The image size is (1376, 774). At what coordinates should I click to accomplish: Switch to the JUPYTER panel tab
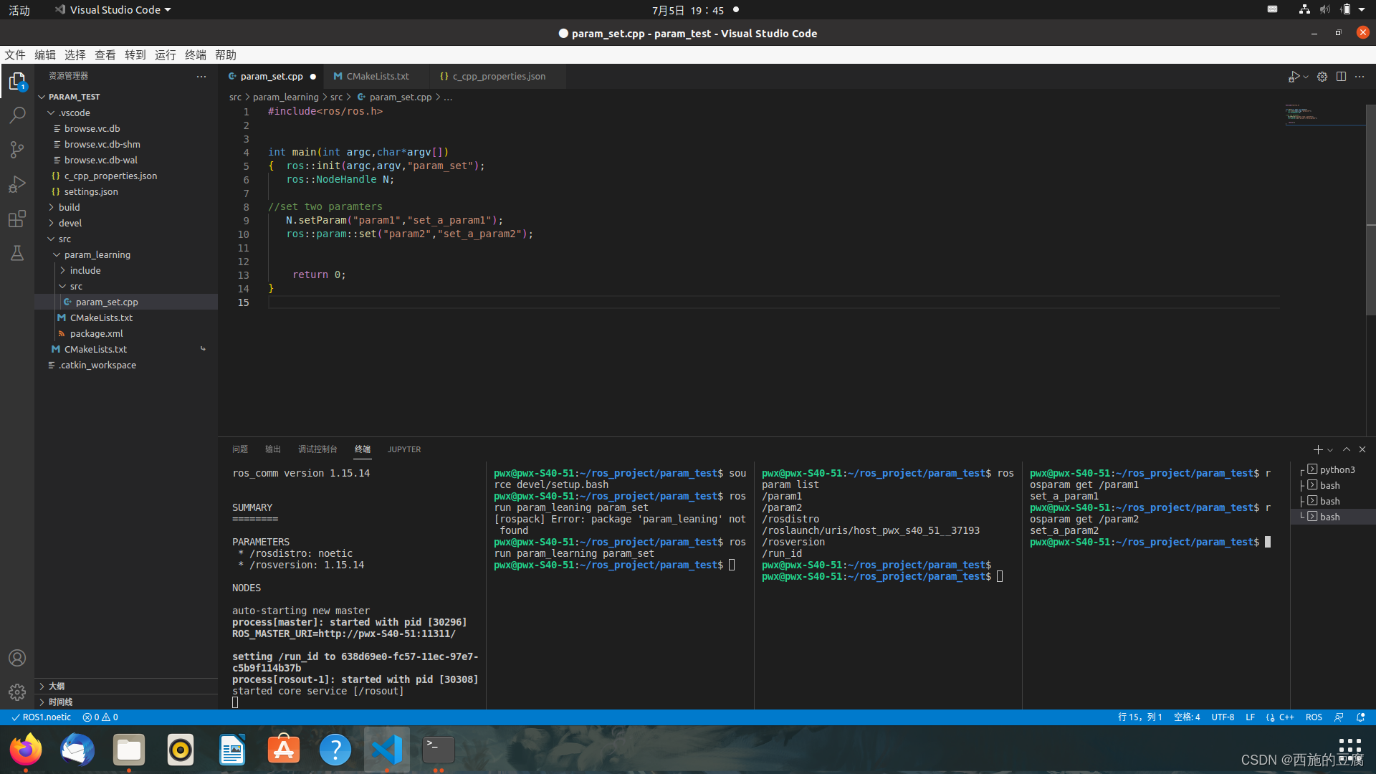tap(404, 449)
